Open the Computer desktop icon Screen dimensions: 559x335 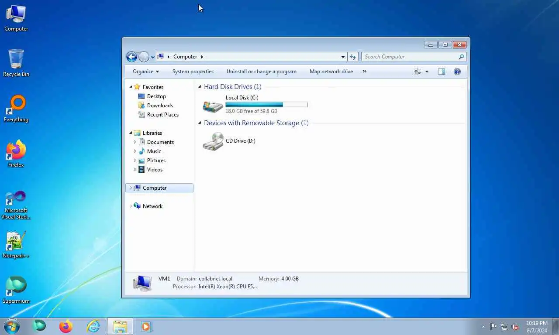tap(16, 18)
